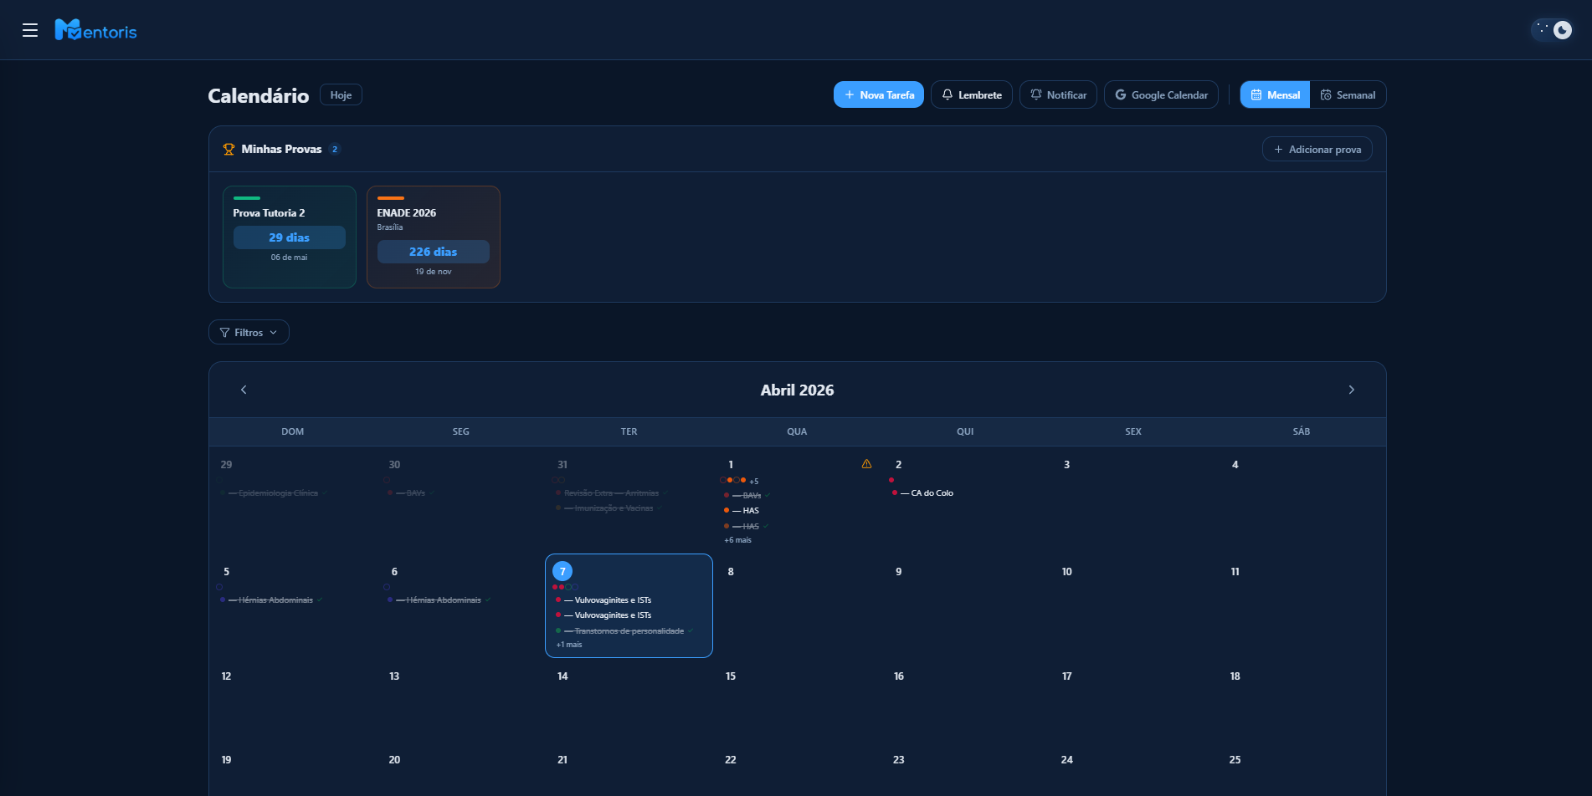Open the Prova Tutoria 2 card
This screenshot has width=1592, height=796.
point(289,237)
